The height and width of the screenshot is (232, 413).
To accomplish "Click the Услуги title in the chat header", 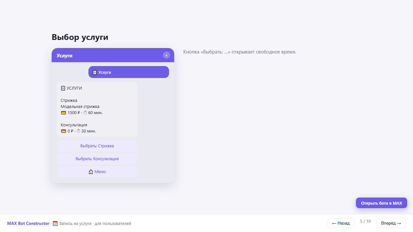I will coord(65,56).
